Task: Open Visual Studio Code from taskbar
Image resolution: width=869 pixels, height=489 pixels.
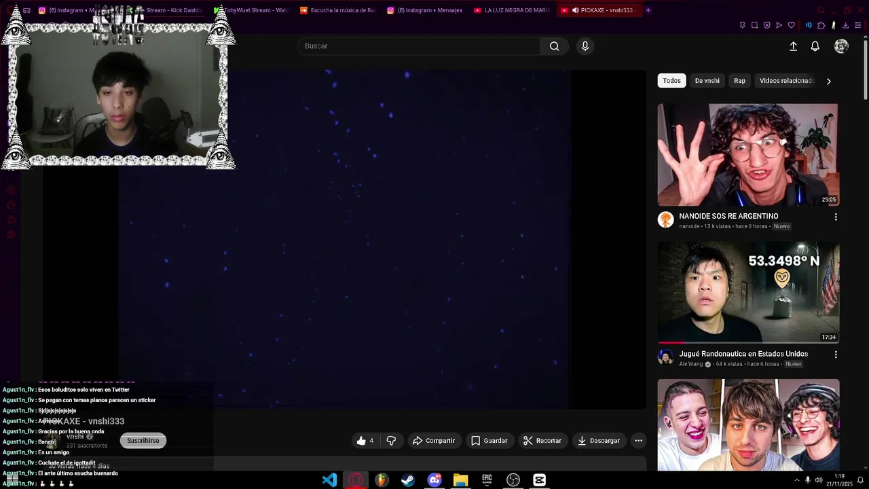Action: [x=329, y=480]
